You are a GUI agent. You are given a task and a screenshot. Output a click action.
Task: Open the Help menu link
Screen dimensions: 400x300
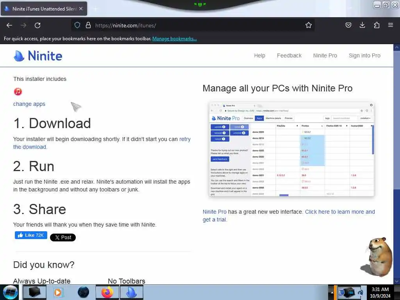(x=259, y=55)
